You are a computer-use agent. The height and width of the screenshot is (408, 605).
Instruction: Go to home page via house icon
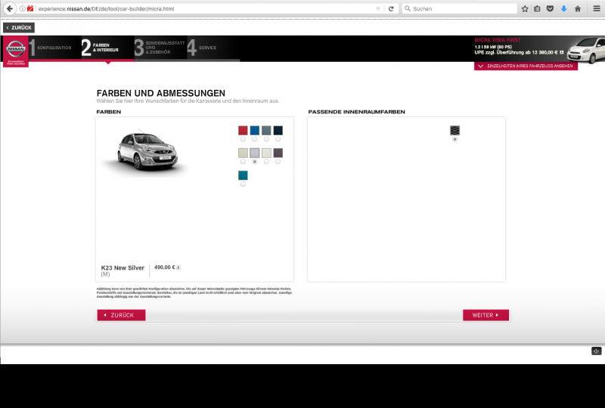point(578,8)
